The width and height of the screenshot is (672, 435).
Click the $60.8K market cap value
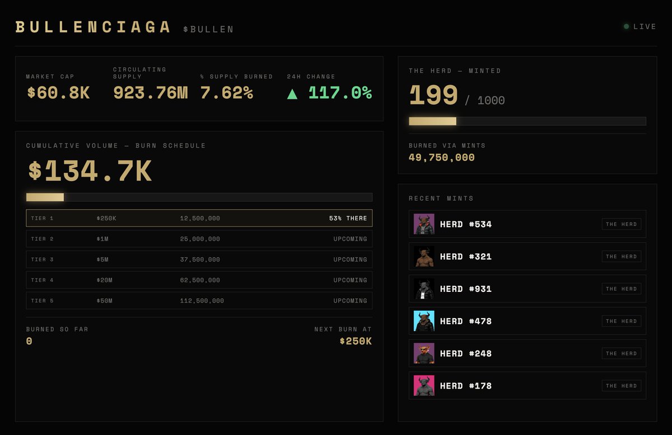[x=58, y=93]
